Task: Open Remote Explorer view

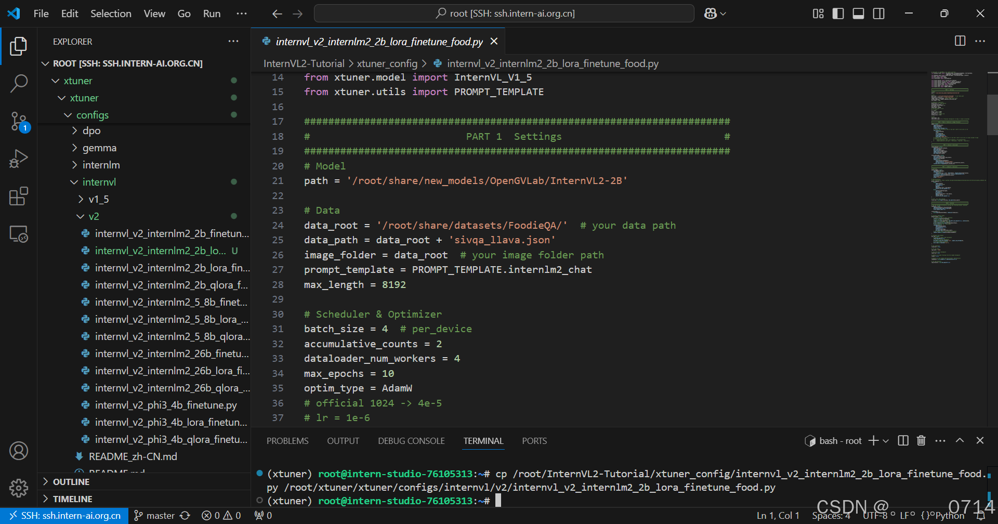Action: pyautogui.click(x=19, y=234)
